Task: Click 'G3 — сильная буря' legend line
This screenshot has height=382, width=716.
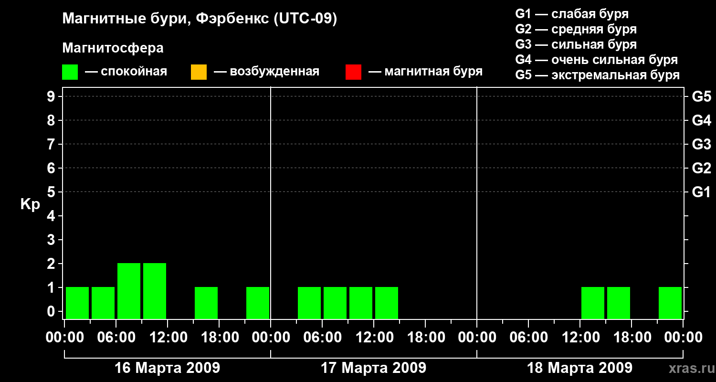Action: click(x=576, y=44)
